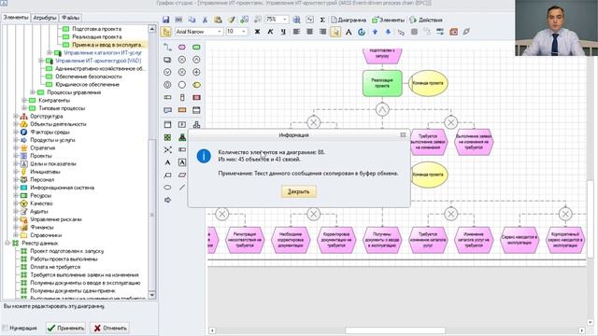Screen dimensions: 598x336
Task: Move element backward with the blue down arrow
Action: point(388,32)
